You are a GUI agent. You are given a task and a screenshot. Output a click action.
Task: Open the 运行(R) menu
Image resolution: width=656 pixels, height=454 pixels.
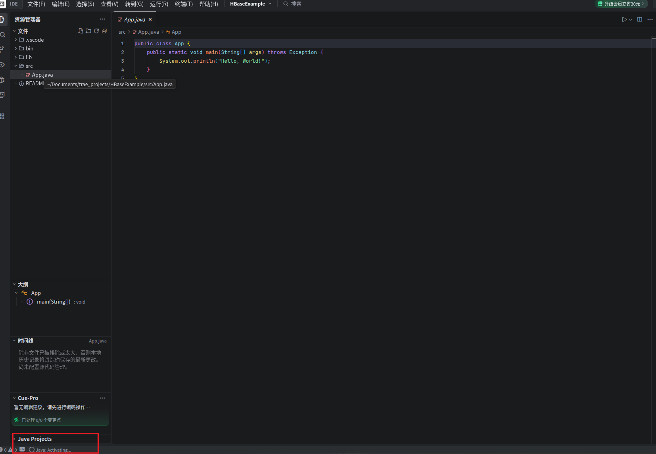point(159,4)
